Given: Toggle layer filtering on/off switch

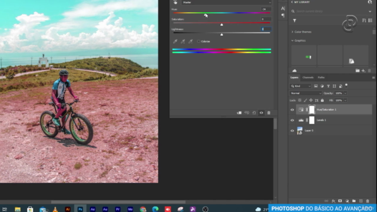Looking at the screenshot, I should coord(346,85).
